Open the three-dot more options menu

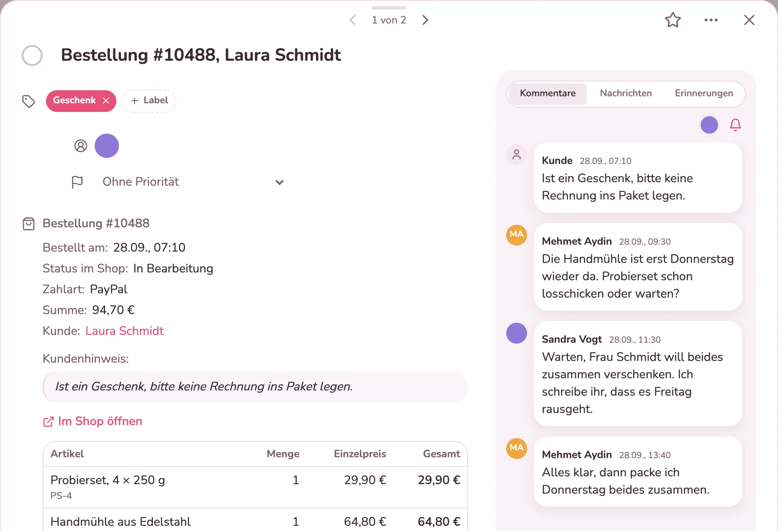point(711,20)
